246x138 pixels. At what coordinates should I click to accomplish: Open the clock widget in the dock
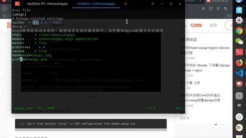239,128
